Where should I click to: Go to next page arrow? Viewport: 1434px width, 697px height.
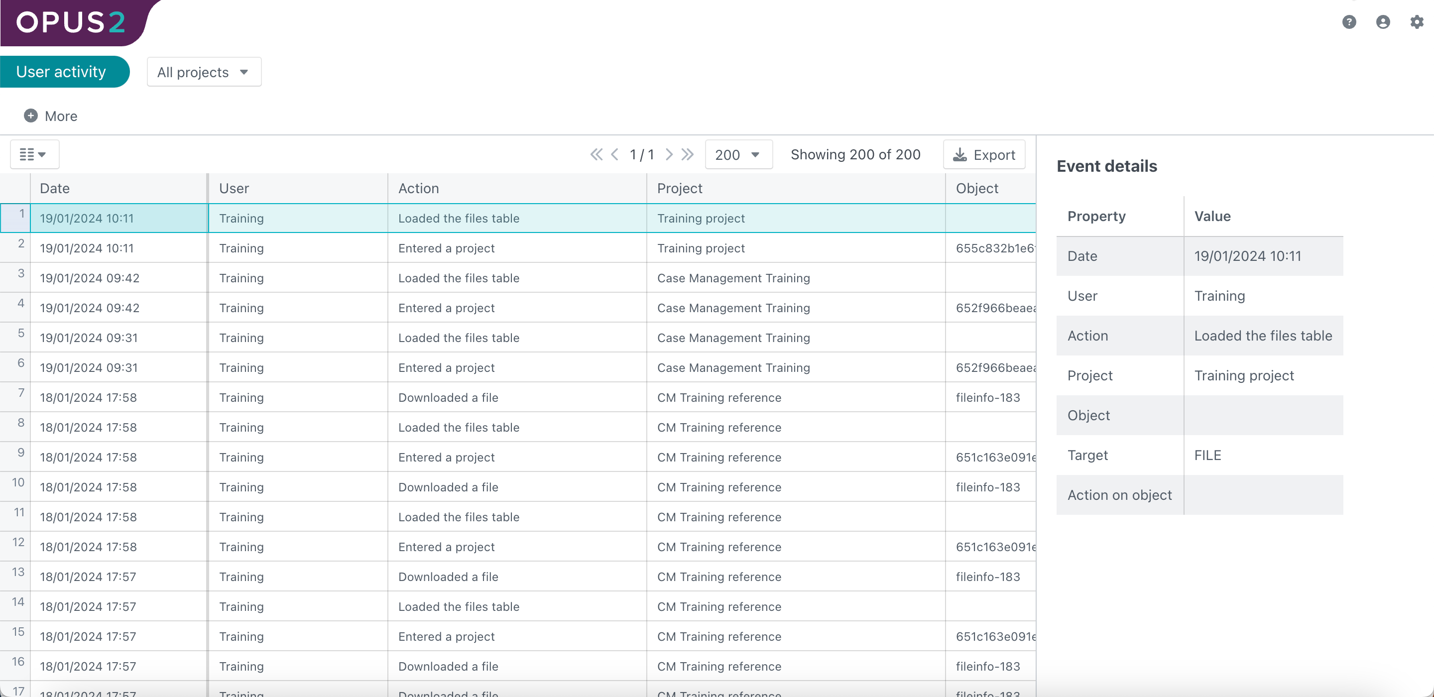click(x=669, y=154)
